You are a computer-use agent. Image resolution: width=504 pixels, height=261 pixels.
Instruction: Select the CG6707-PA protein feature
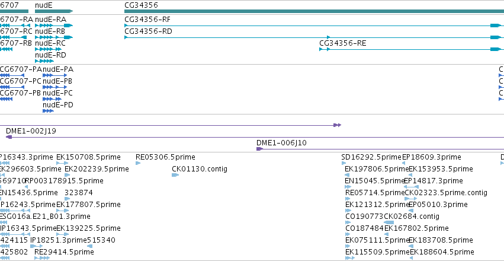tap(12, 75)
